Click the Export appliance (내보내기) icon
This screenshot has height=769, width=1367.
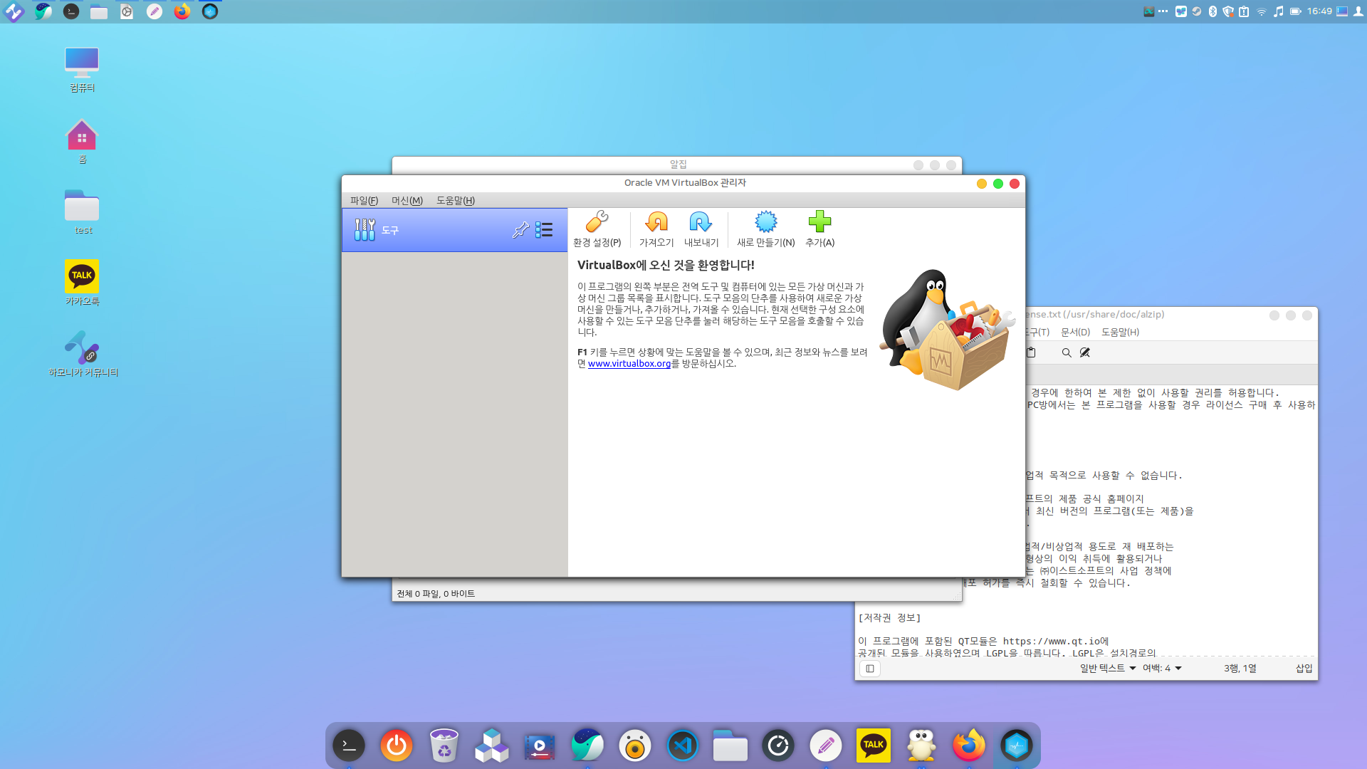pos(701,229)
